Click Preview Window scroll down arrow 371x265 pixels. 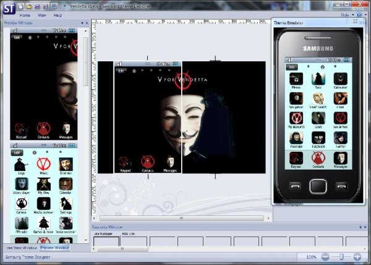coord(86,240)
